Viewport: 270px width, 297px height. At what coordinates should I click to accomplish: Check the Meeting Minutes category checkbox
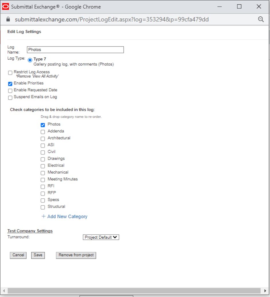point(43,180)
